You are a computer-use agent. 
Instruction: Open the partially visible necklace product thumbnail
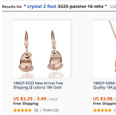click(104, 49)
